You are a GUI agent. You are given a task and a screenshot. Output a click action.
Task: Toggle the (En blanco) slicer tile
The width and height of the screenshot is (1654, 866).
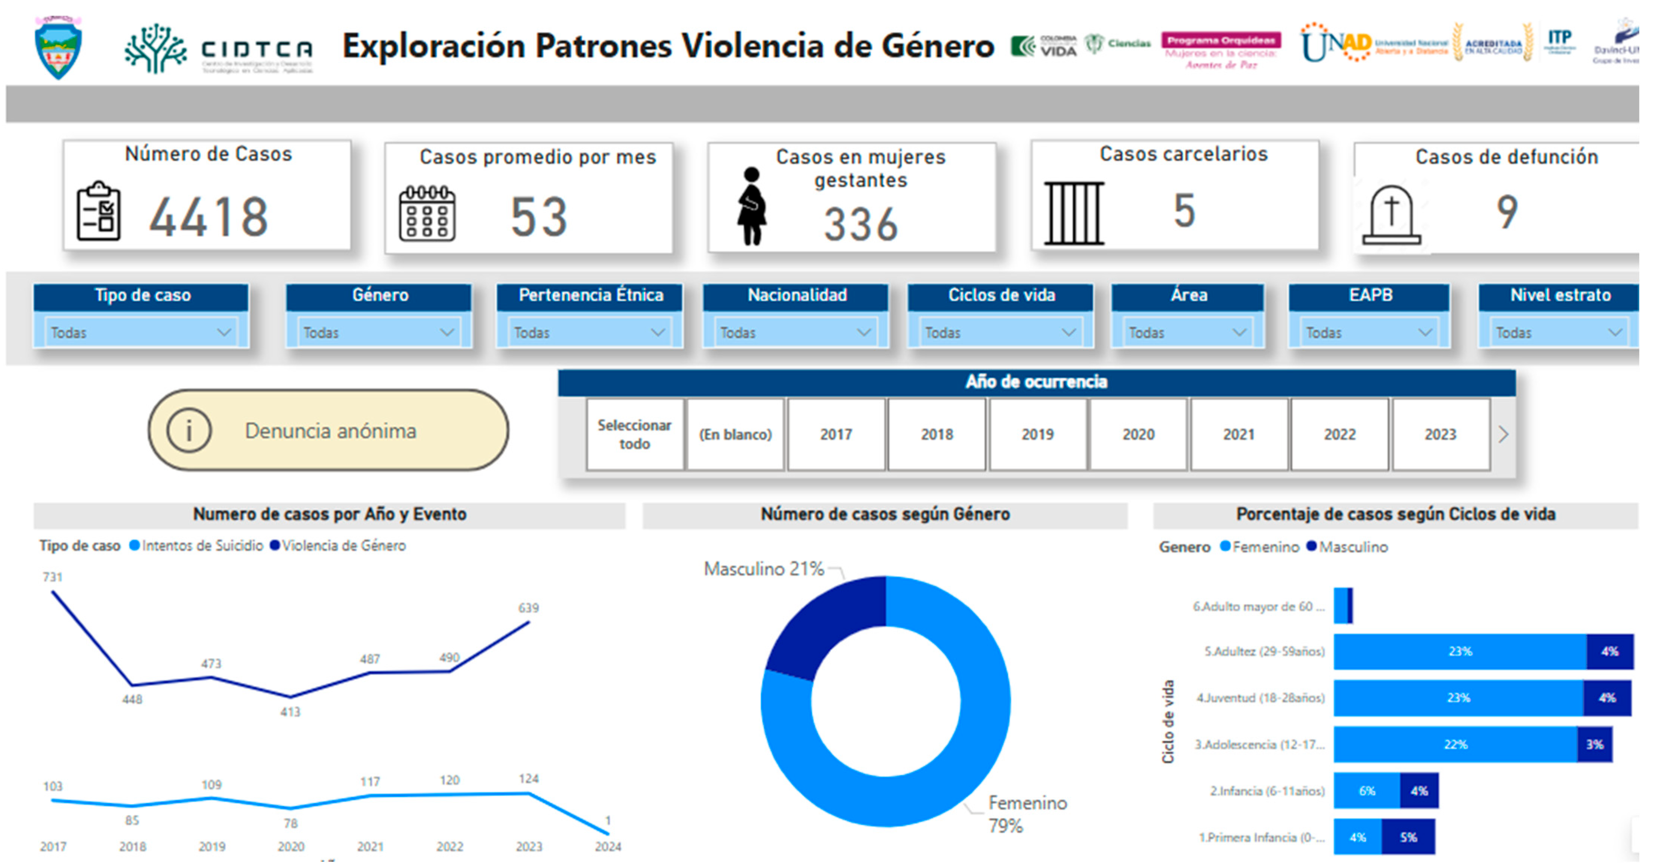735,435
